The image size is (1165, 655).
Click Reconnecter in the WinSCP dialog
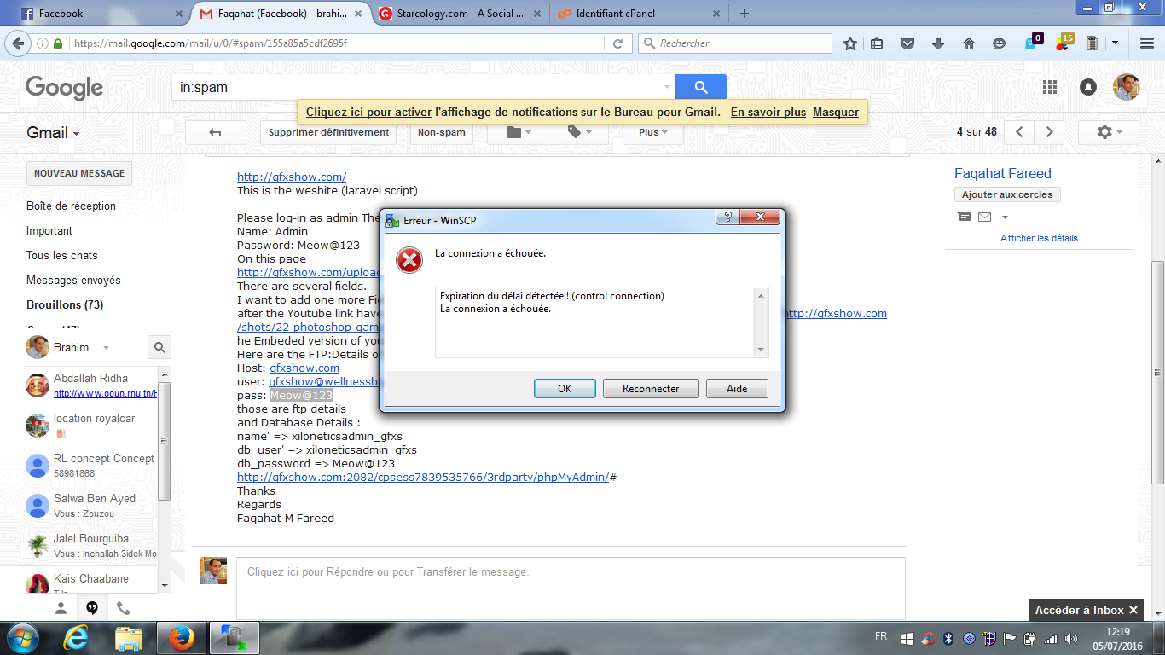[x=651, y=389]
